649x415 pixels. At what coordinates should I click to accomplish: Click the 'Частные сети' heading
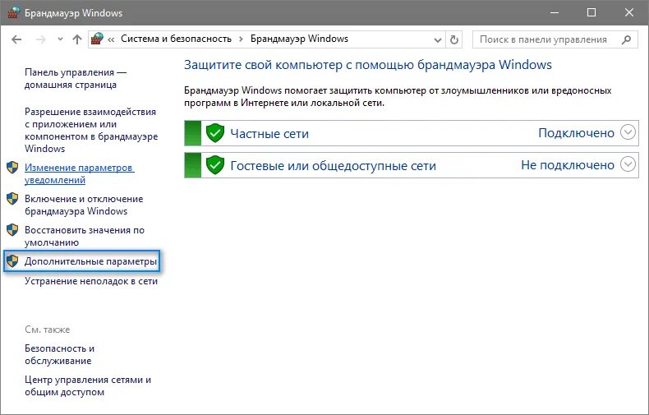coord(269,134)
